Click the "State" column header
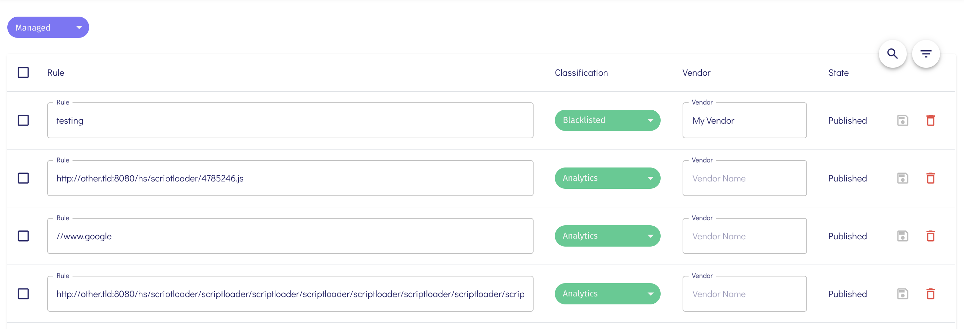964x329 pixels. 838,72
